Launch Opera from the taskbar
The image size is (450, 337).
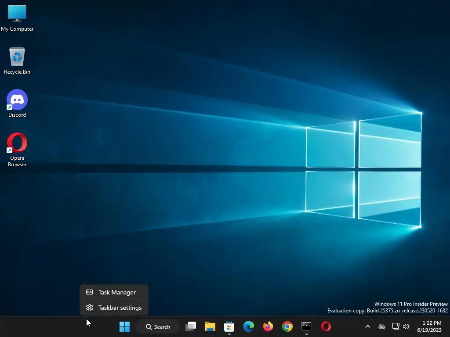(326, 326)
